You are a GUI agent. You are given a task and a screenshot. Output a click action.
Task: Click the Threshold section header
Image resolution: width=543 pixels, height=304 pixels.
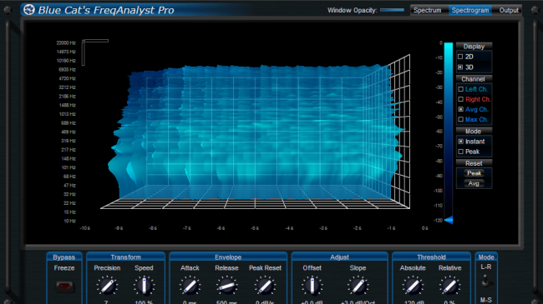[x=431, y=257]
